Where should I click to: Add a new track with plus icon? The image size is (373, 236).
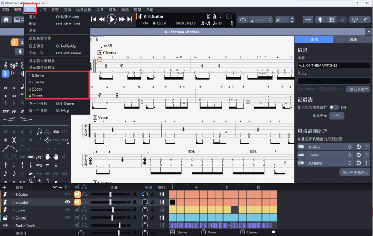(4, 187)
